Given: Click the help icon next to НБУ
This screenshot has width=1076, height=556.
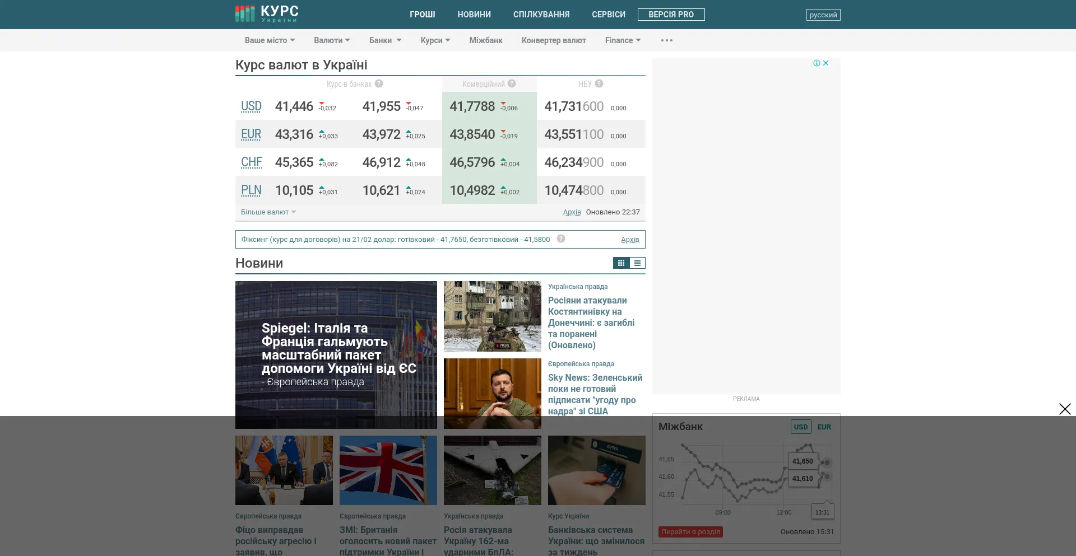Looking at the screenshot, I should [x=599, y=83].
